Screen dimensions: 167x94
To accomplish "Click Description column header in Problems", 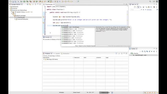I will [x=58, y=57].
